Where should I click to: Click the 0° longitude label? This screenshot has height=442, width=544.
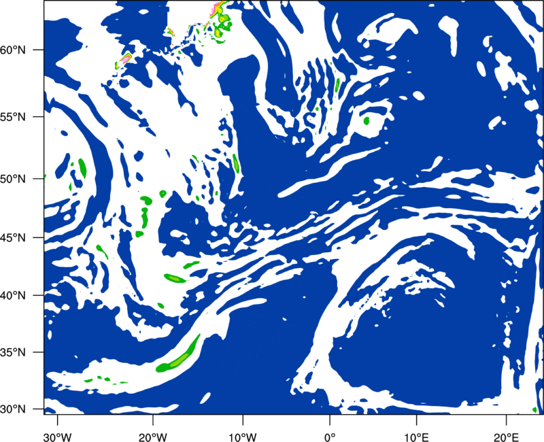330,437
